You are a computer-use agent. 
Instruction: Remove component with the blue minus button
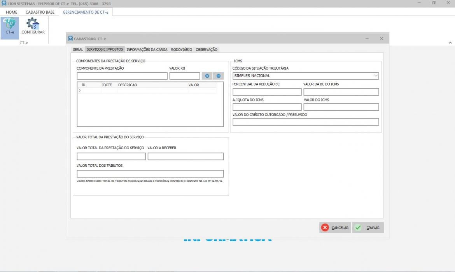(x=219, y=76)
